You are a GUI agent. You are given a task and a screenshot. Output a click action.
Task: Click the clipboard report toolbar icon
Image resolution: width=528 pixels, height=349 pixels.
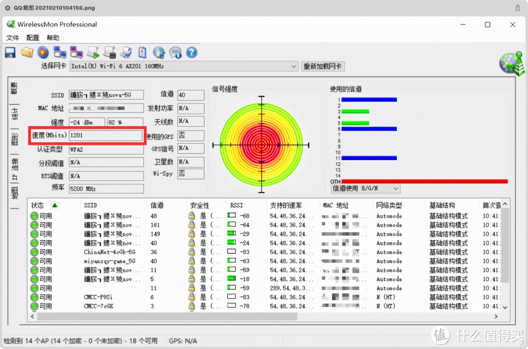point(142,52)
